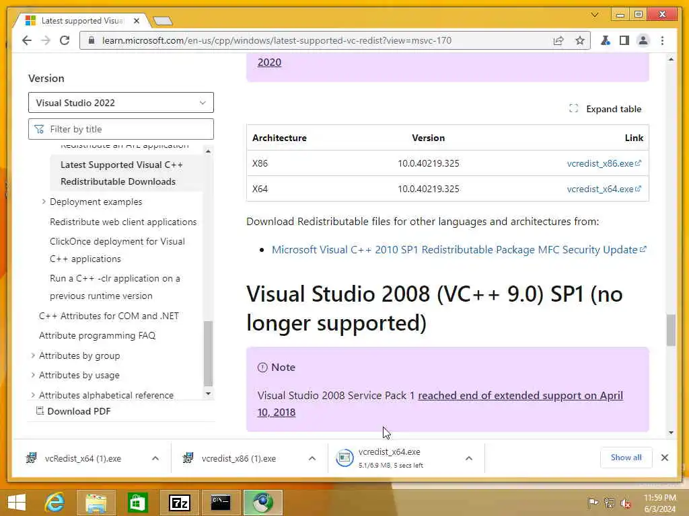Click the sidebar tree scrollbar thumb
This screenshot has height=516, width=689.
pos(209,353)
